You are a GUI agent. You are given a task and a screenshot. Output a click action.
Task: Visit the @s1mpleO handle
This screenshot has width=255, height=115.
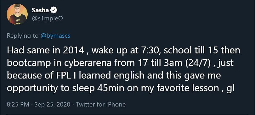[47, 19]
